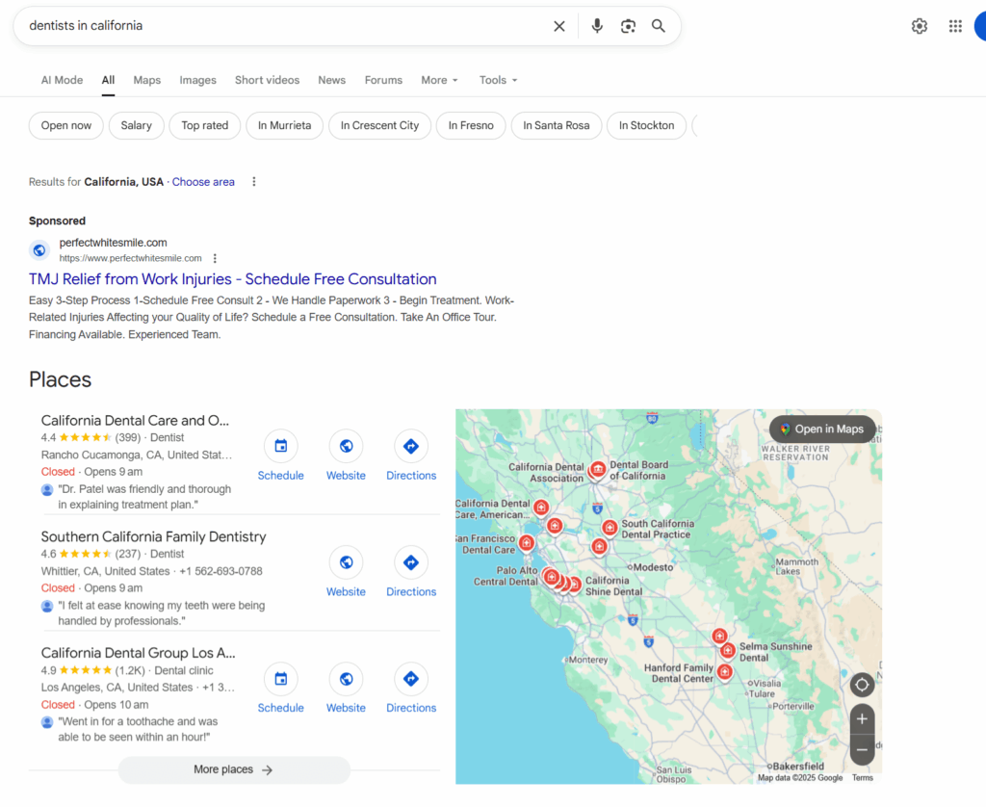
Task: Click Website icon for California Dental Care
Action: pos(346,446)
